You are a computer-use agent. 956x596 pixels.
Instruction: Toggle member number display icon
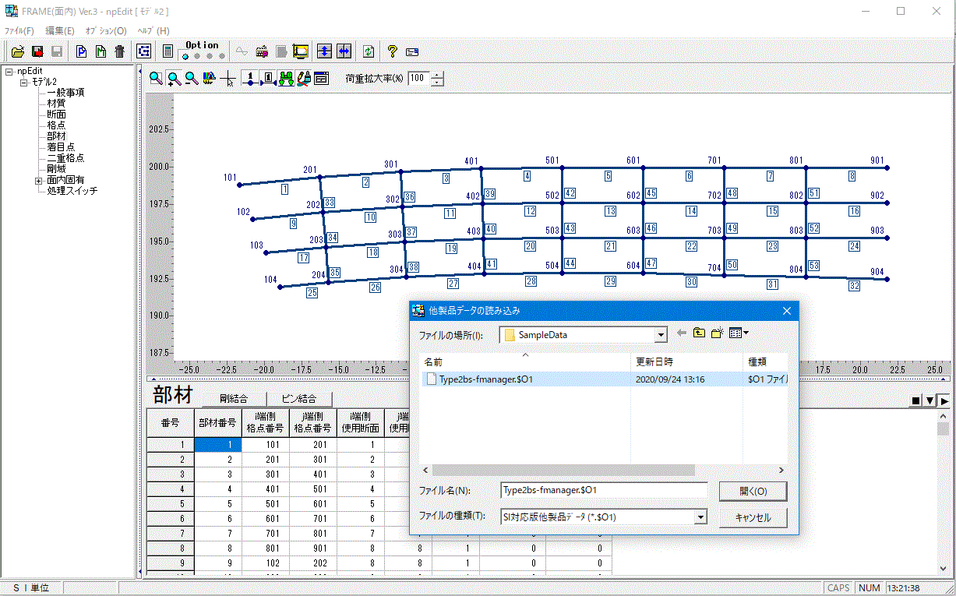pos(268,78)
